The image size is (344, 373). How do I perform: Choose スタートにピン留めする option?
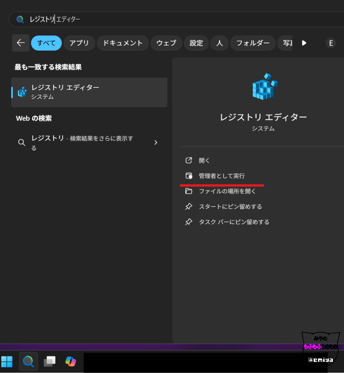click(230, 207)
